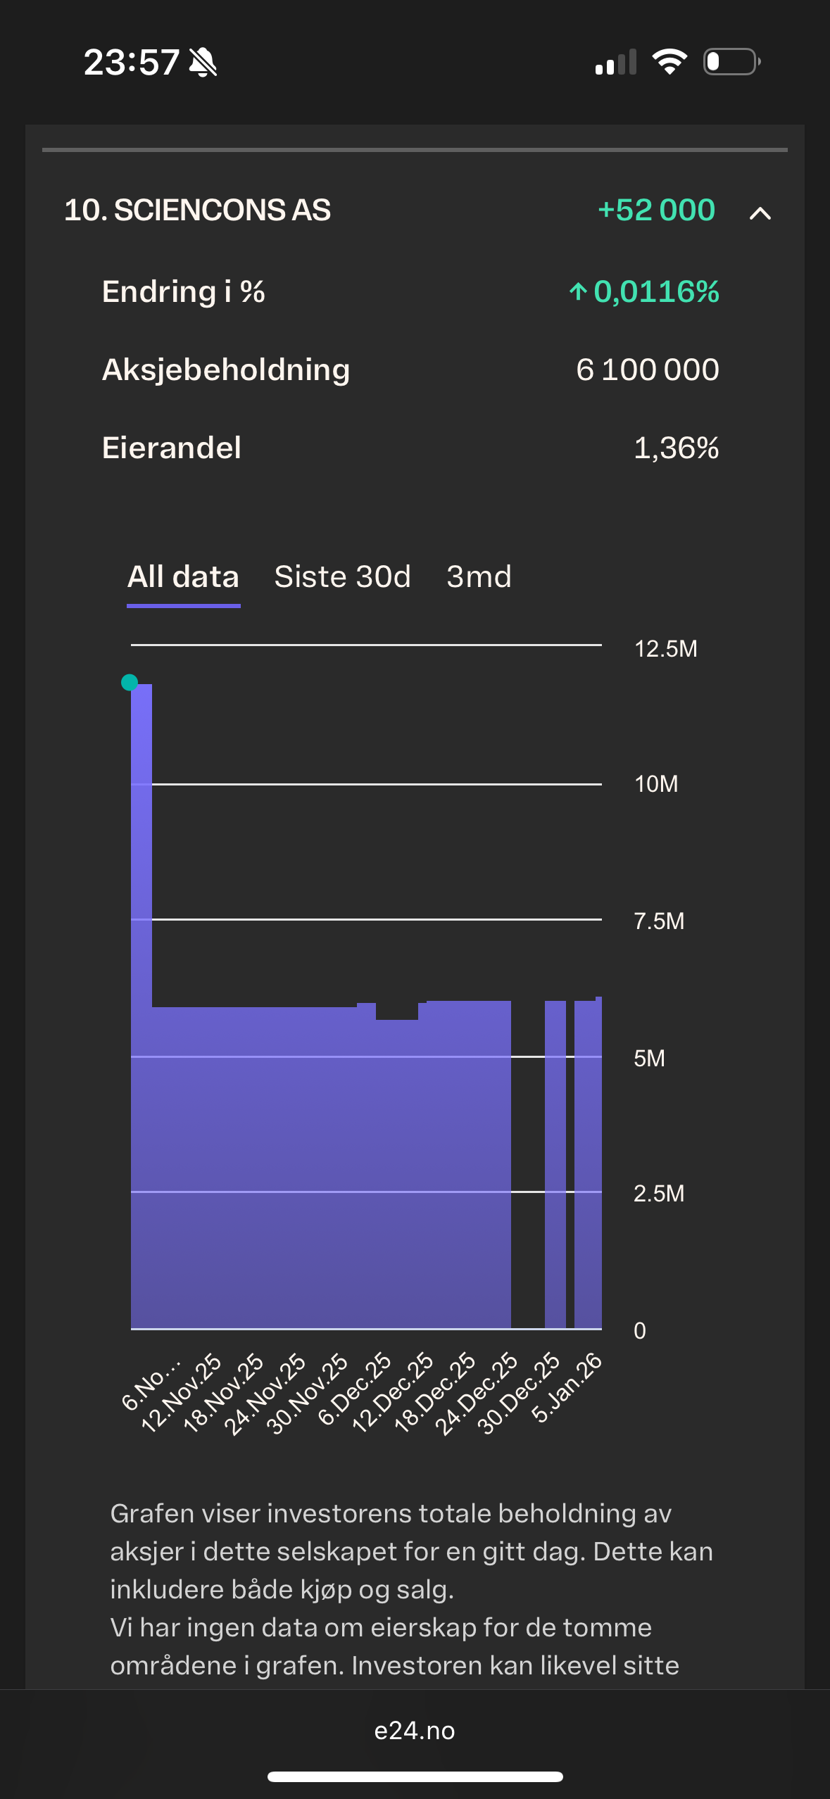Switch to Siste 30d tab
The height and width of the screenshot is (1799, 830).
[x=342, y=577]
